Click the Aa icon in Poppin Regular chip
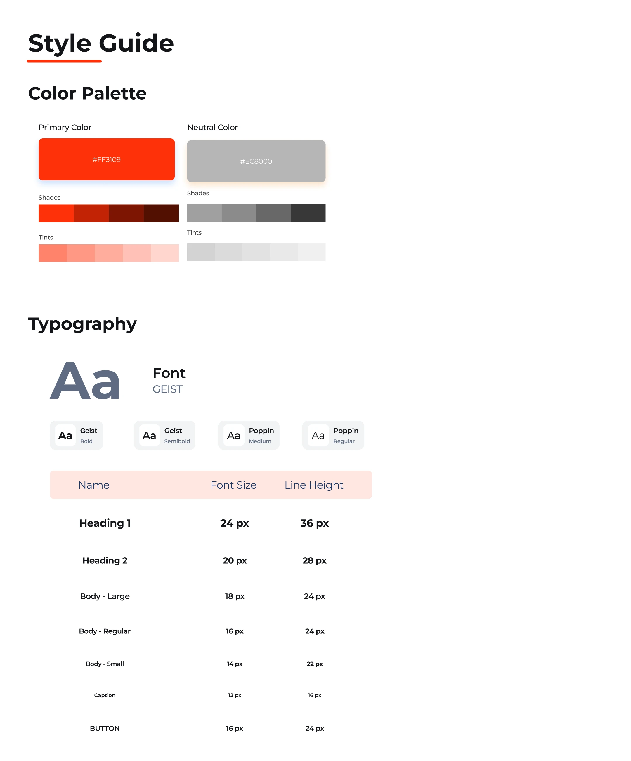 (x=318, y=435)
